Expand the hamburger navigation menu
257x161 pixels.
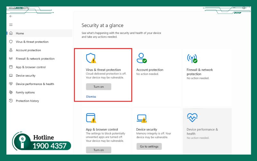(11, 25)
